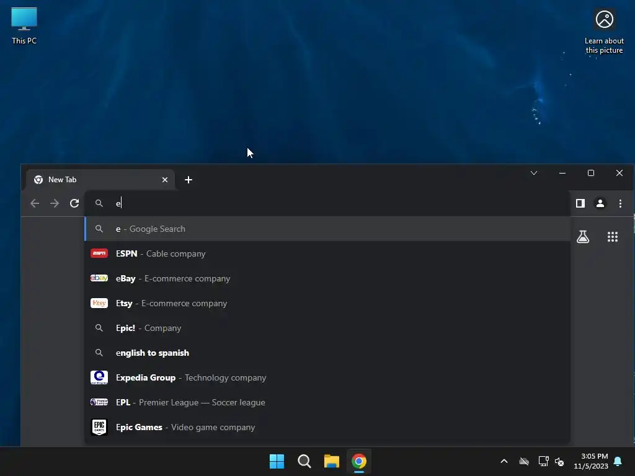The image size is (635, 476).
Task: Open the Chrome Labs flask icon
Action: point(583,237)
